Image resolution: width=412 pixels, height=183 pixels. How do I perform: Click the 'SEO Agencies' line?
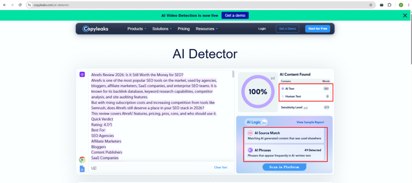103,136
